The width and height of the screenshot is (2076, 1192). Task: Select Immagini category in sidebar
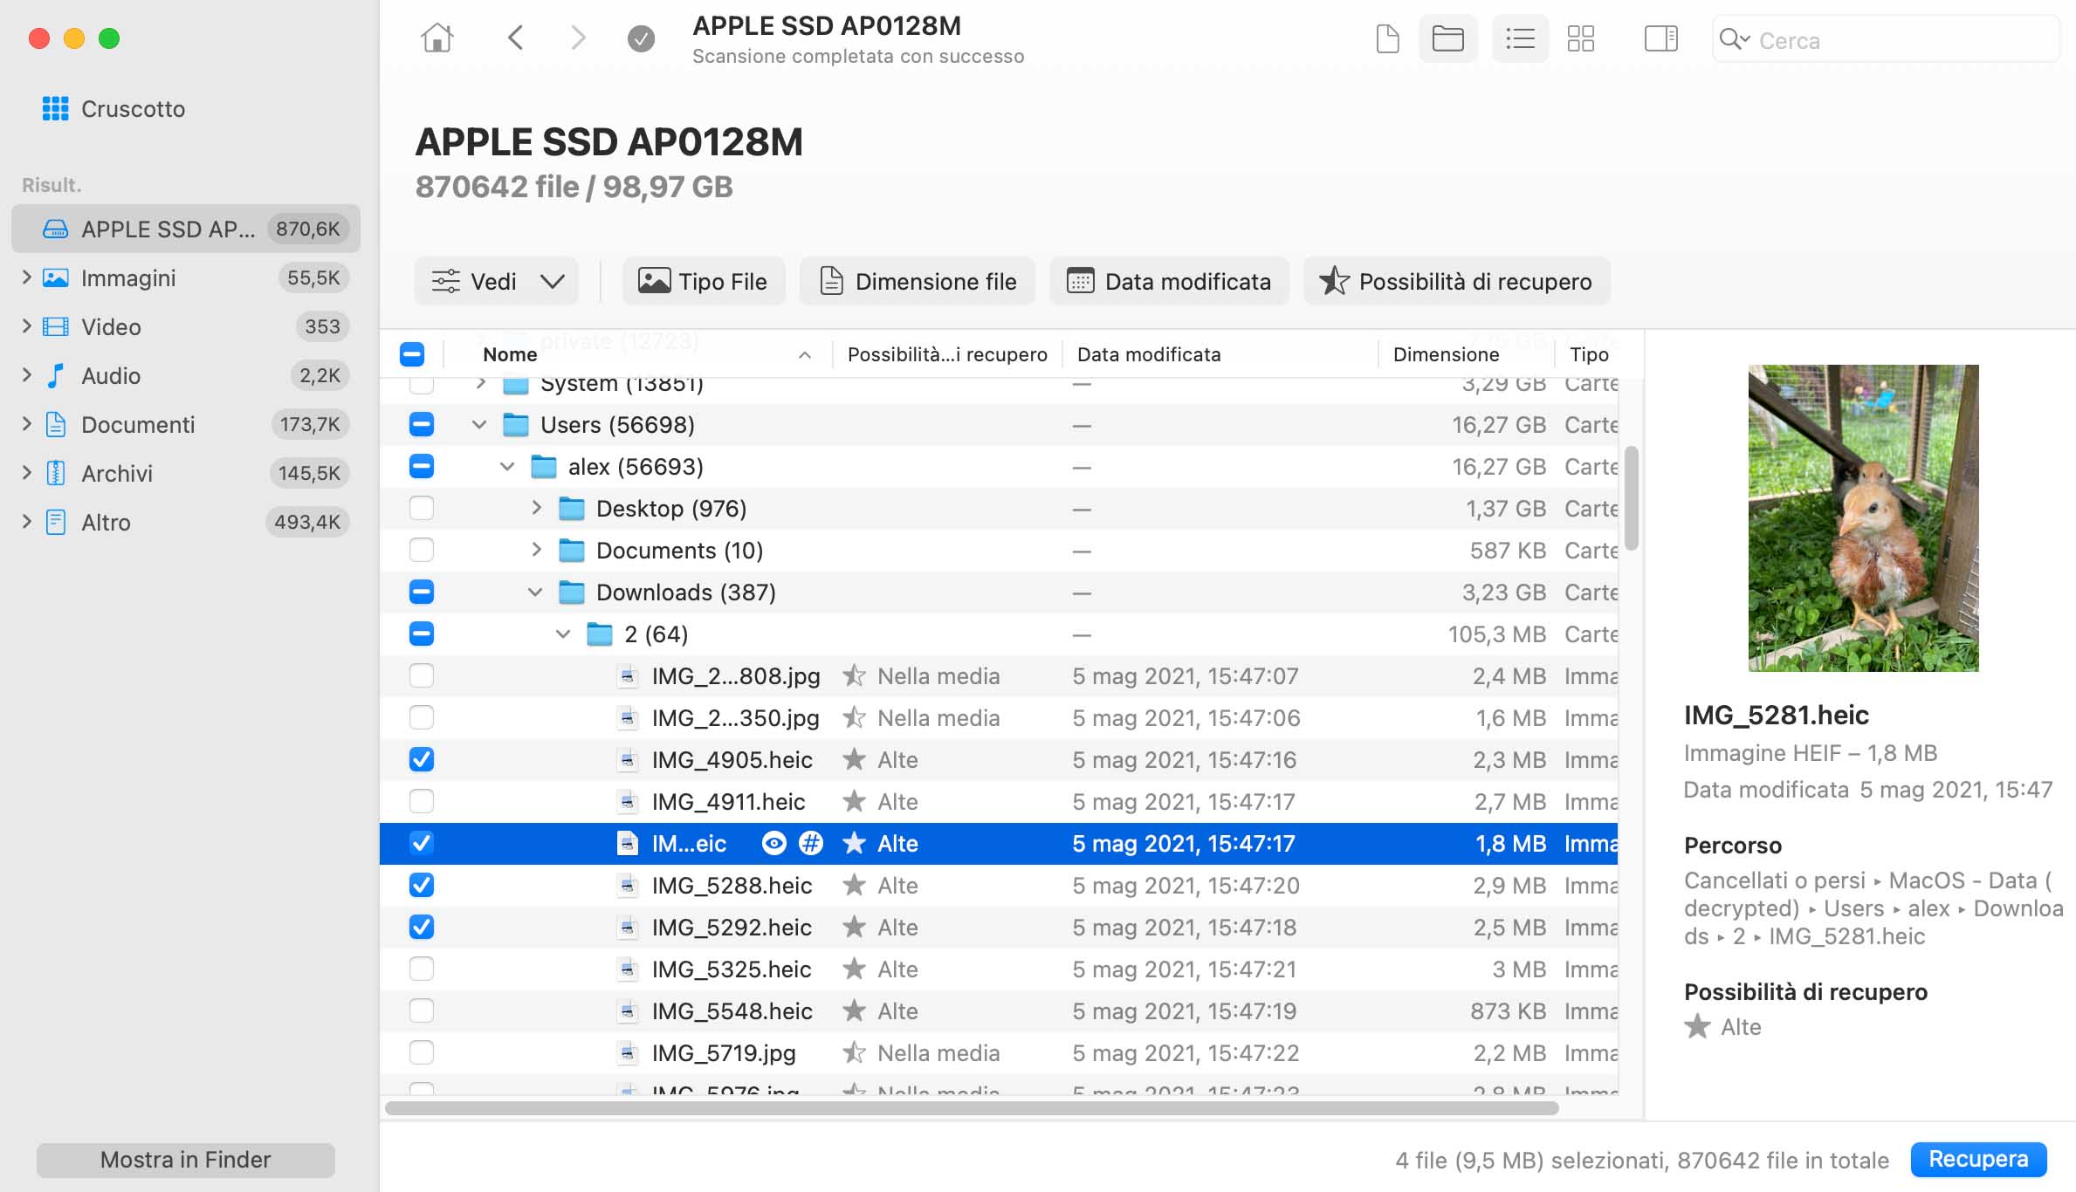click(x=185, y=278)
